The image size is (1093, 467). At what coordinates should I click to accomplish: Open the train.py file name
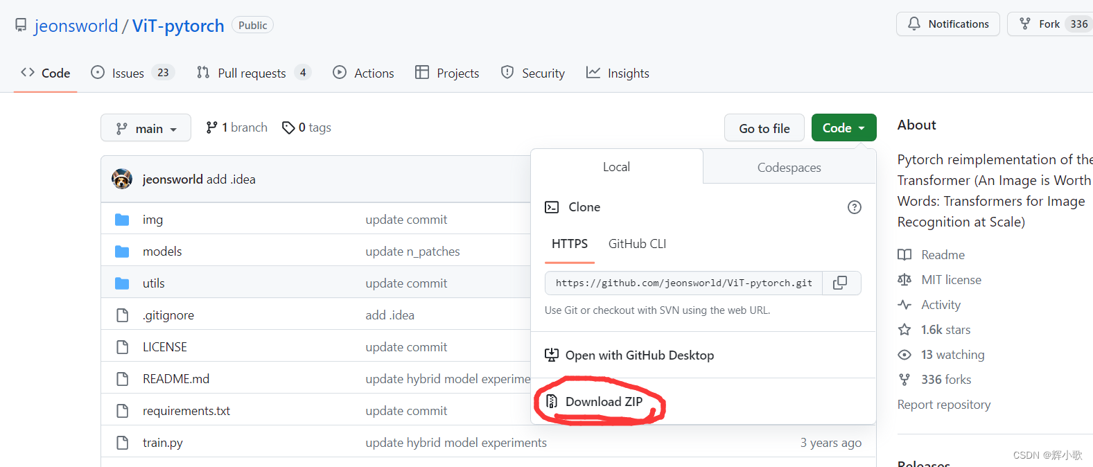click(163, 443)
